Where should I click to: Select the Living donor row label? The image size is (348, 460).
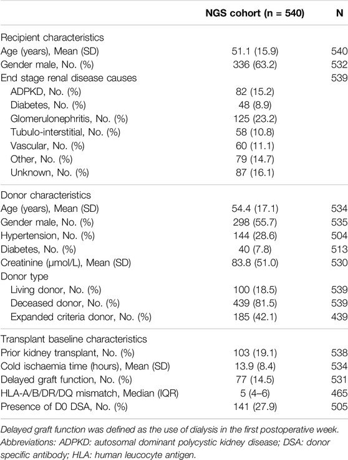point(56,290)
